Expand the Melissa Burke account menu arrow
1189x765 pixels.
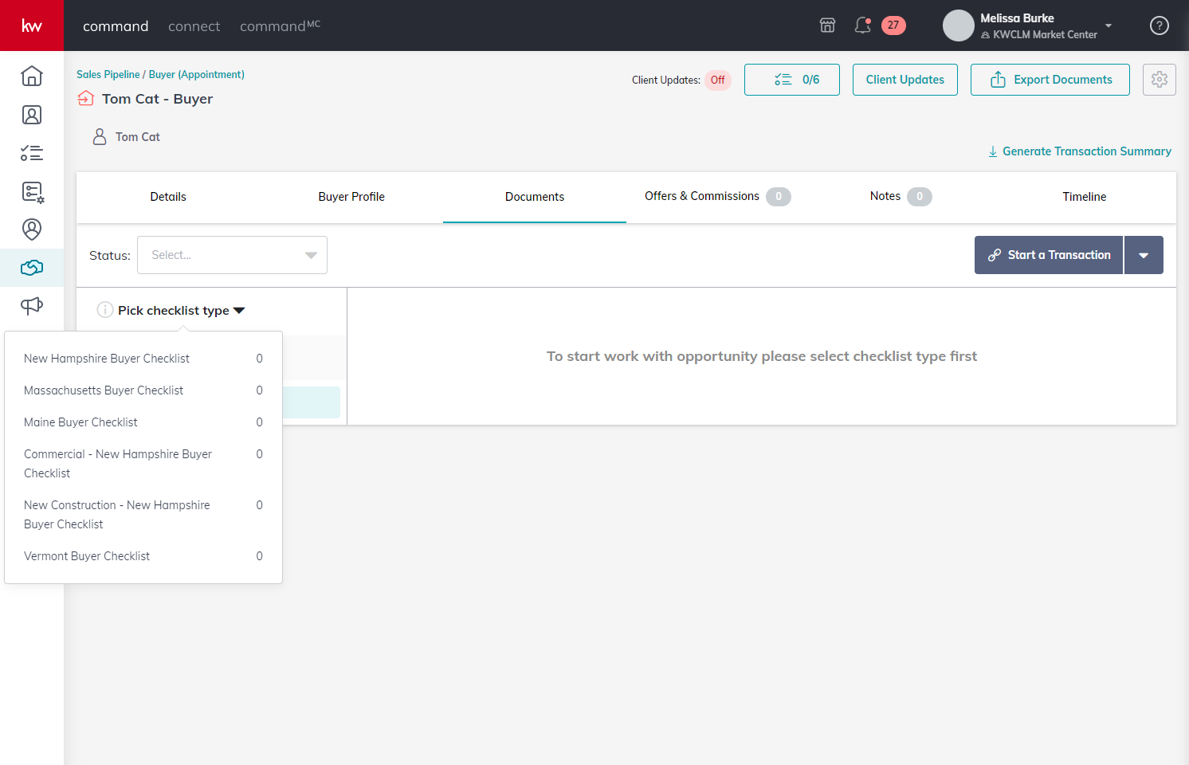[x=1108, y=25]
